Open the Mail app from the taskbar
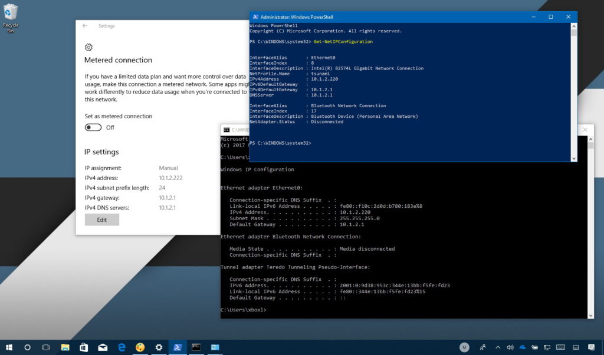The height and width of the screenshot is (355, 604). coord(103,347)
